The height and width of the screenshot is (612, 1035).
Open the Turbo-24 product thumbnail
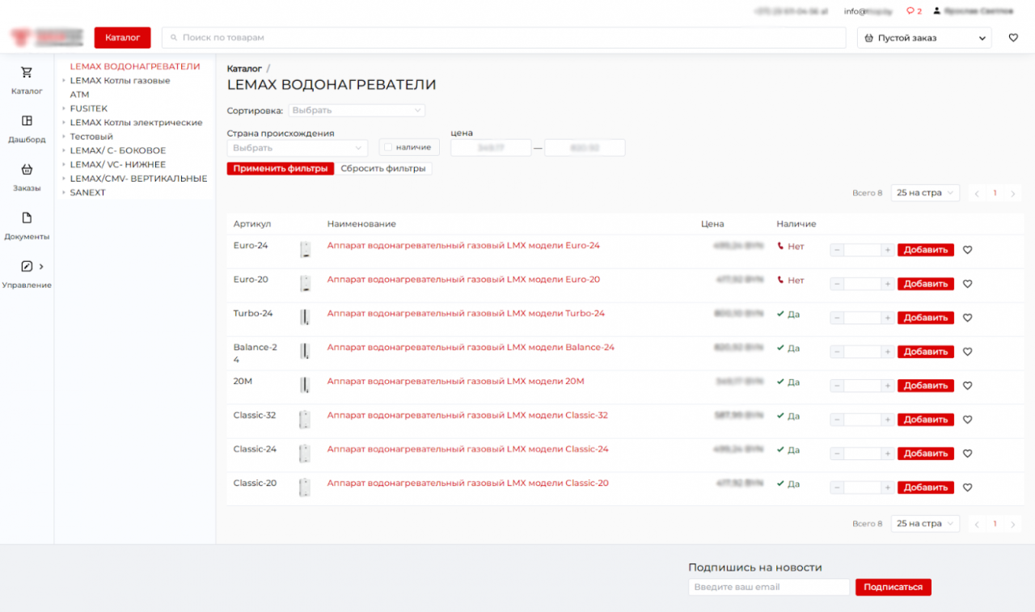pos(305,318)
